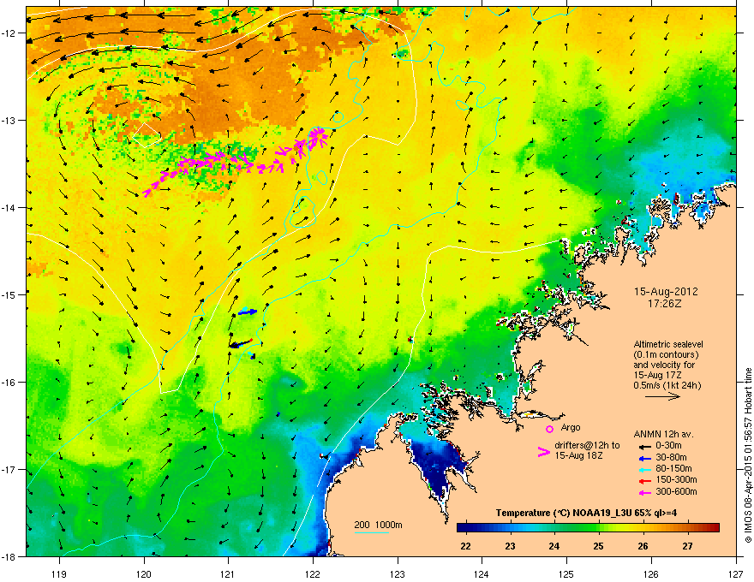Click the latitude axis label -15

tap(9, 294)
